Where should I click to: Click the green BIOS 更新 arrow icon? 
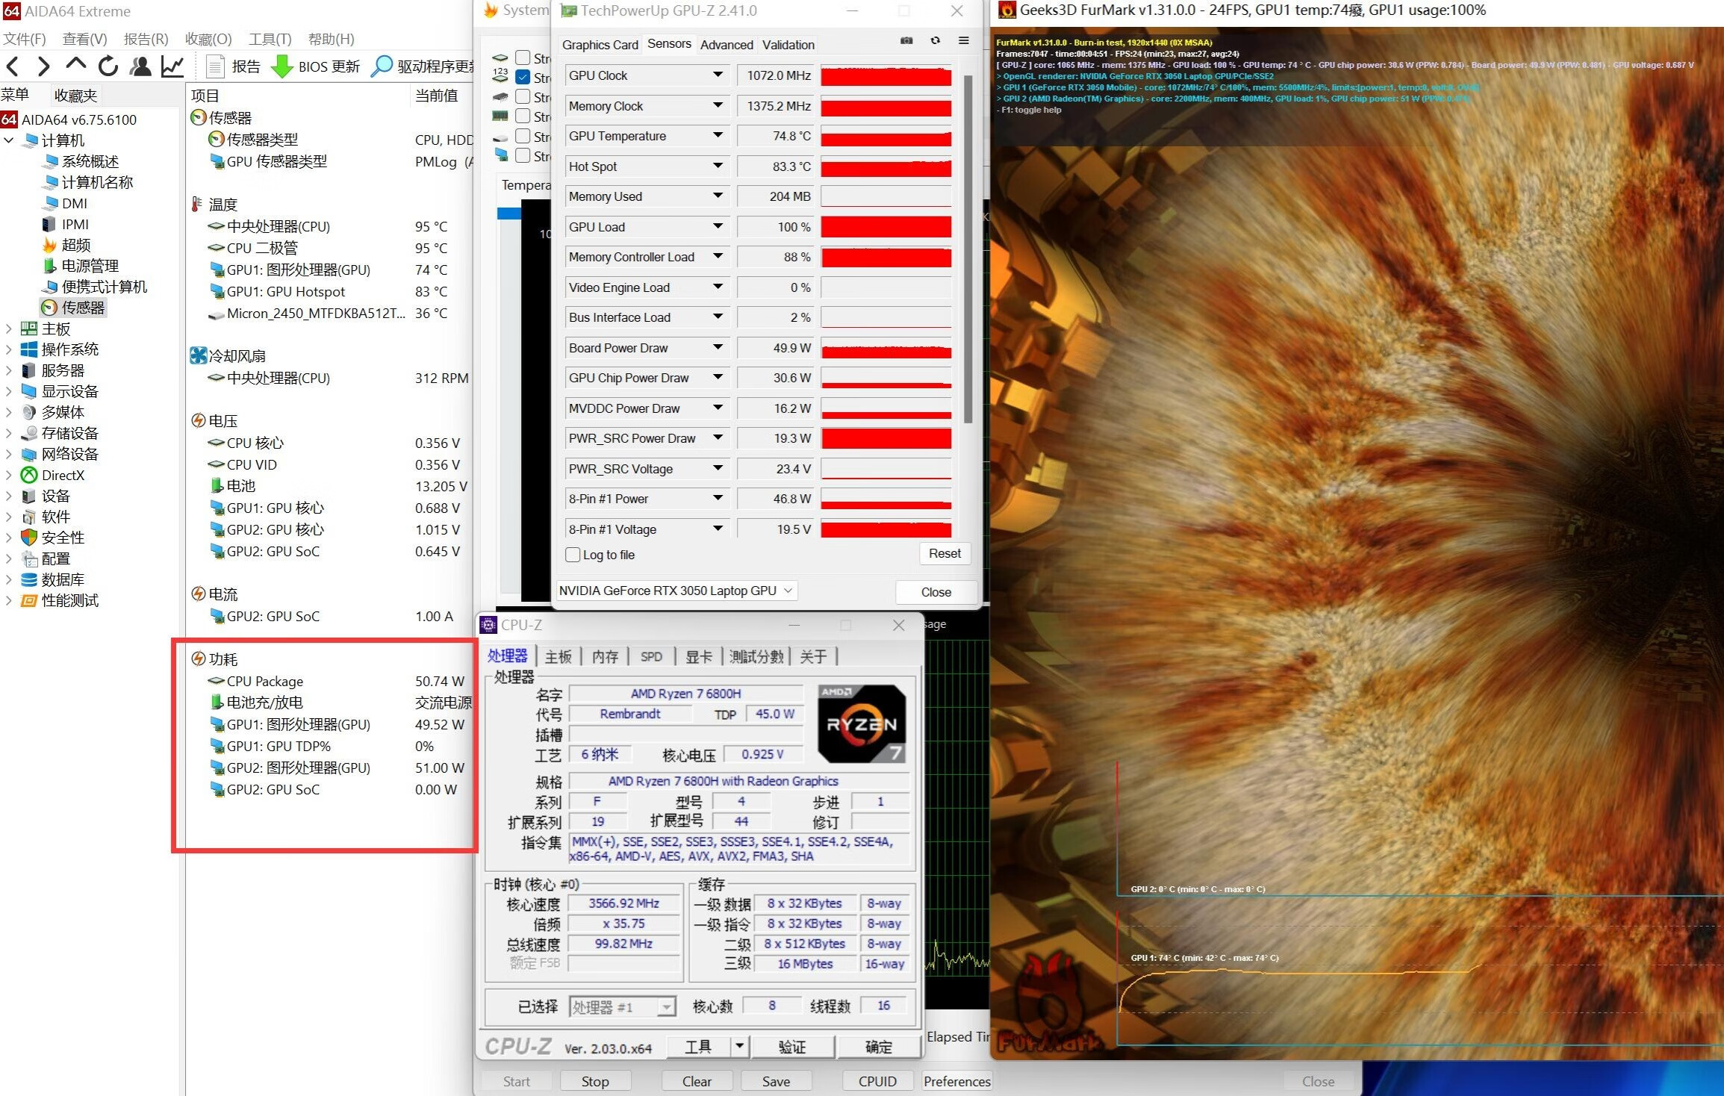281,66
